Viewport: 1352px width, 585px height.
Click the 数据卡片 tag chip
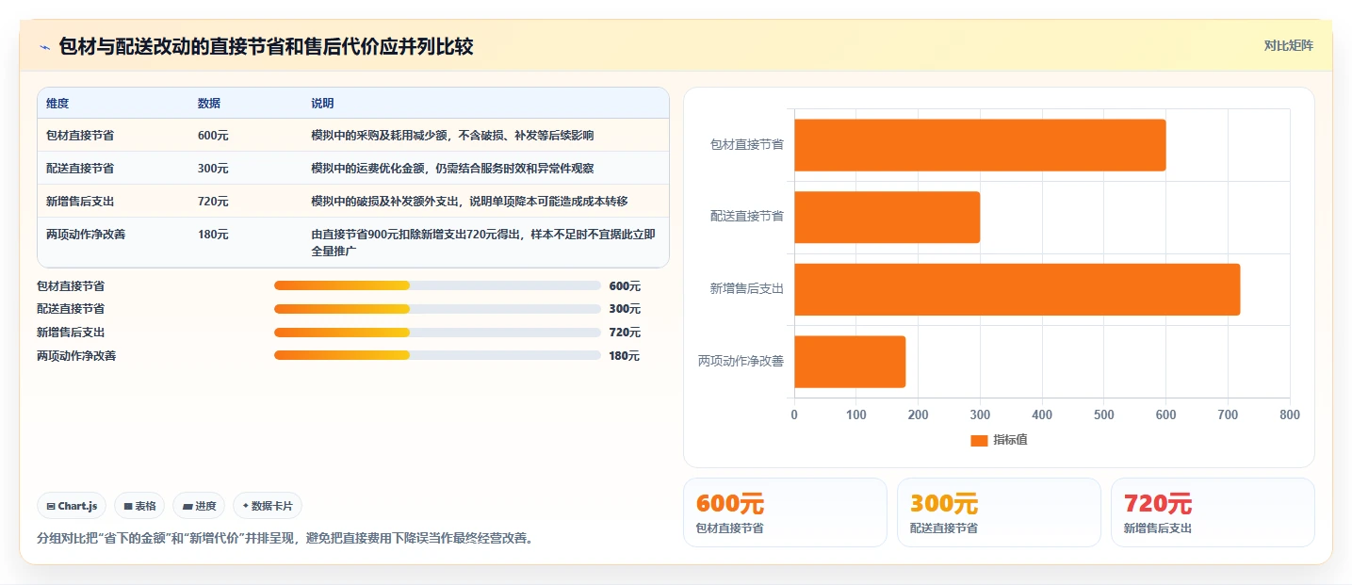[268, 506]
